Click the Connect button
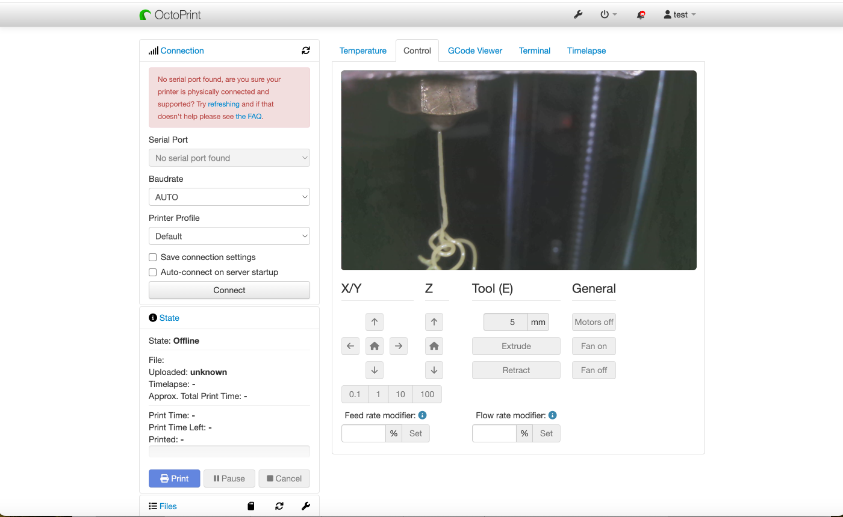843x517 pixels. pos(229,290)
